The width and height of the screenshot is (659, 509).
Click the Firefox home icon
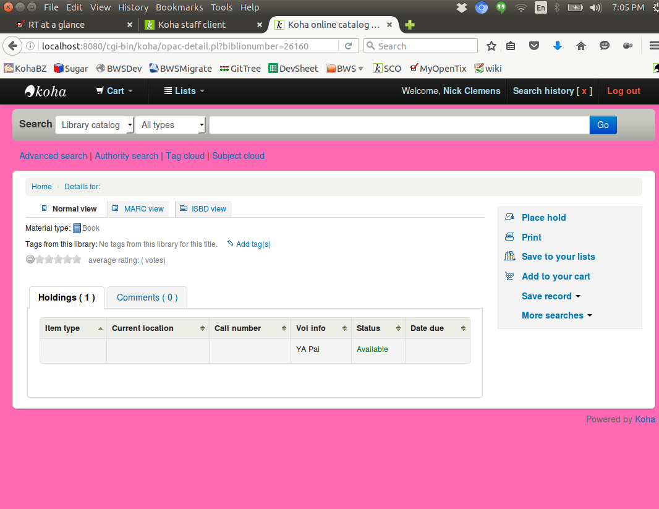pyautogui.click(x=580, y=46)
